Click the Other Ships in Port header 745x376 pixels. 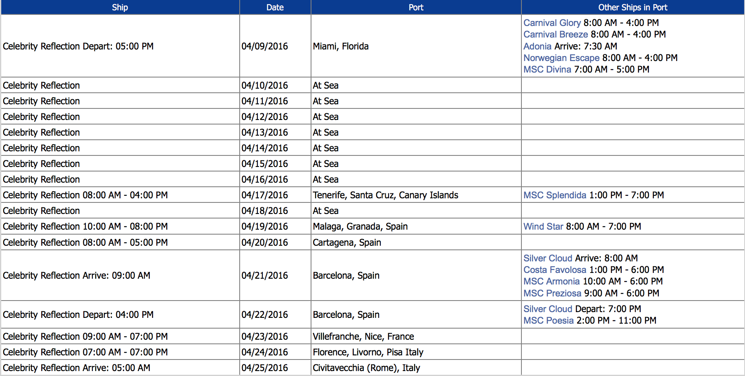click(x=632, y=7)
